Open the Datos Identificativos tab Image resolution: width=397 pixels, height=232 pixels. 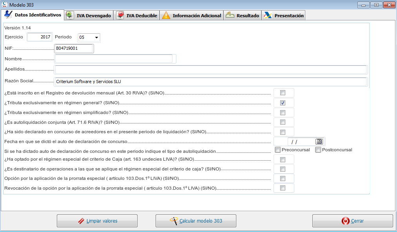click(33, 14)
